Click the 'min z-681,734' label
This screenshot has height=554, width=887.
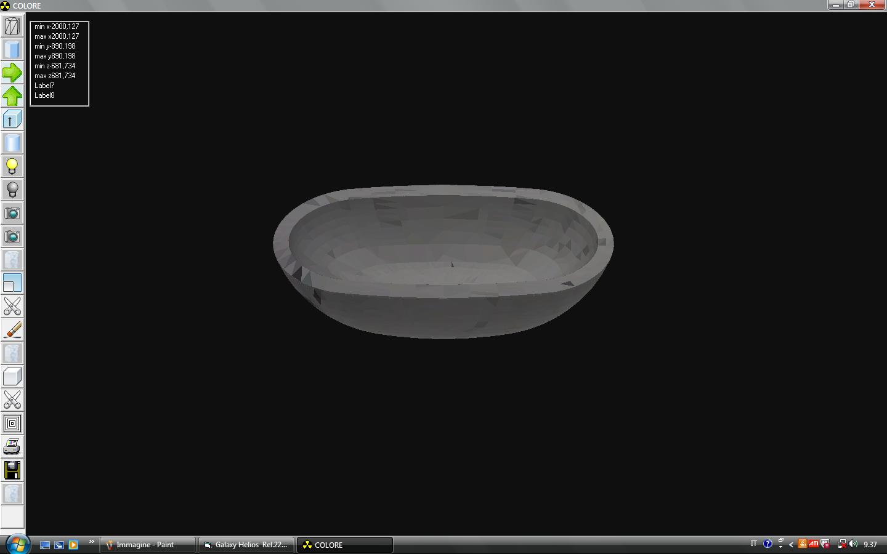point(55,66)
